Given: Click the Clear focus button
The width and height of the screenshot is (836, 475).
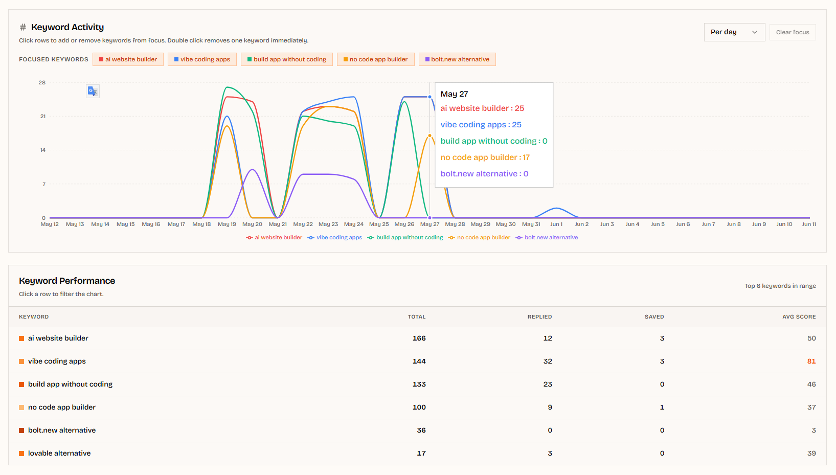Looking at the screenshot, I should (x=793, y=32).
